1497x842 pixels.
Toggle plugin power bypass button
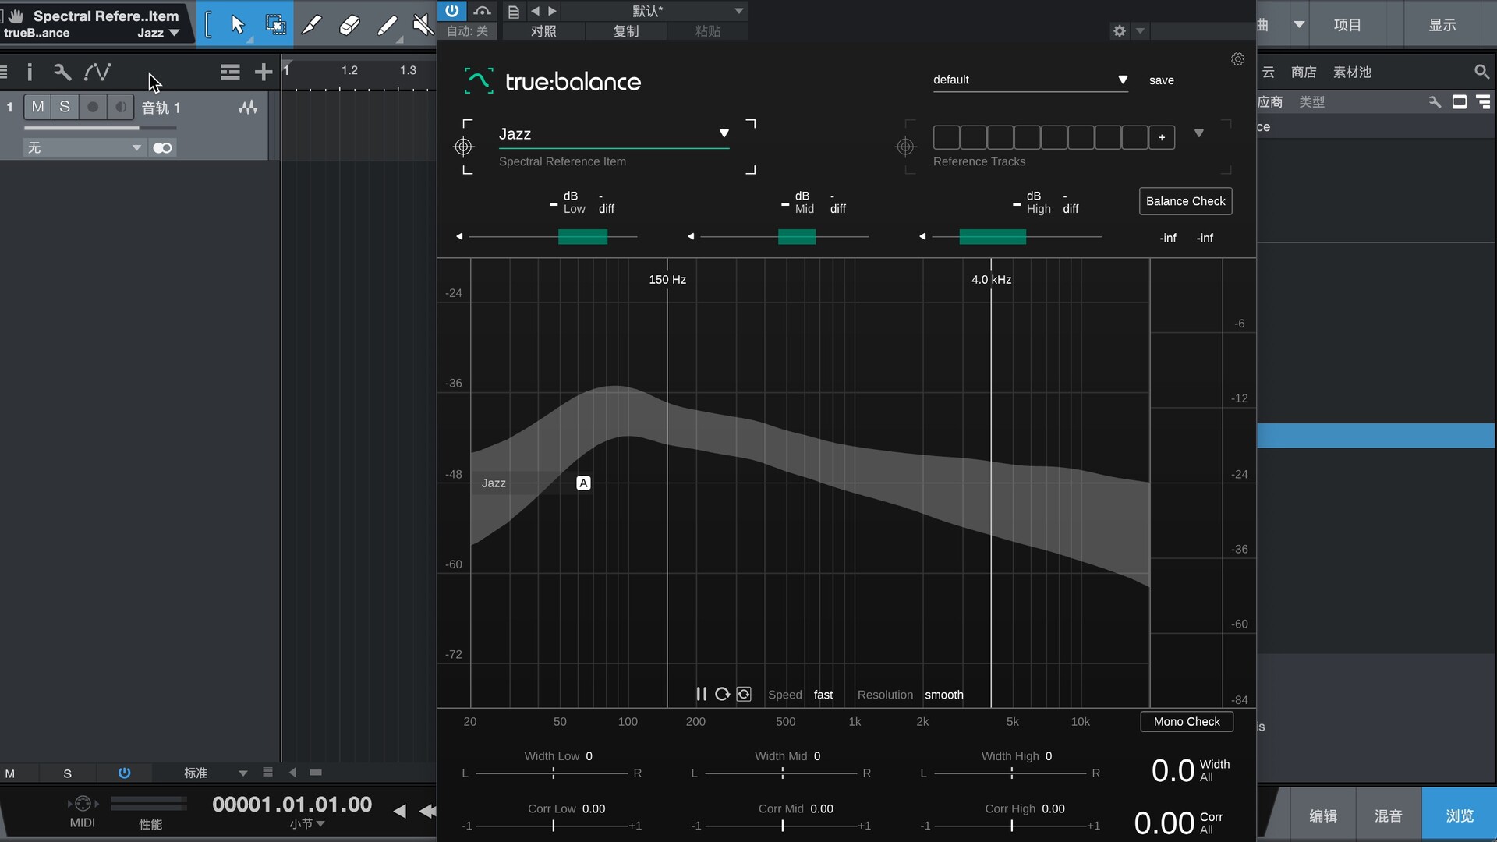click(452, 11)
